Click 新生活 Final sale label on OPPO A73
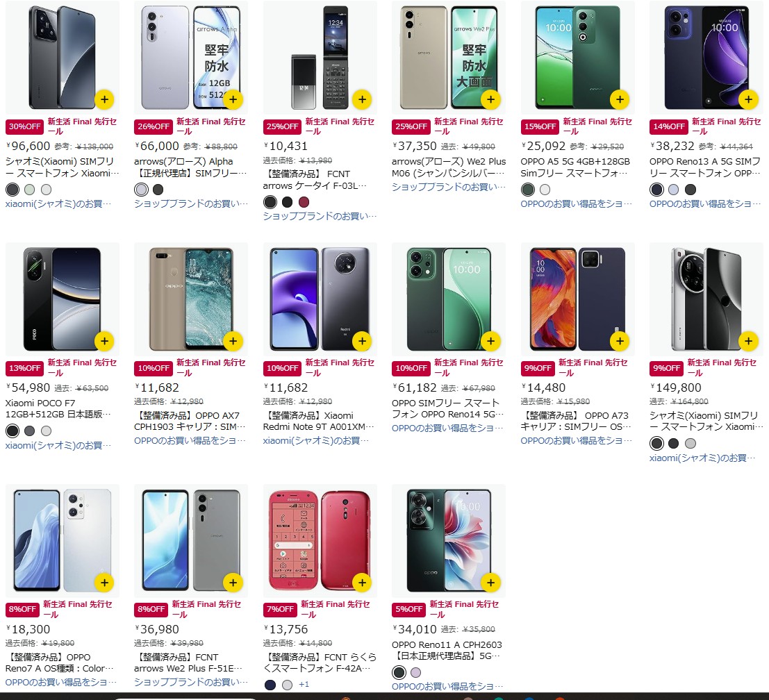 coord(593,367)
